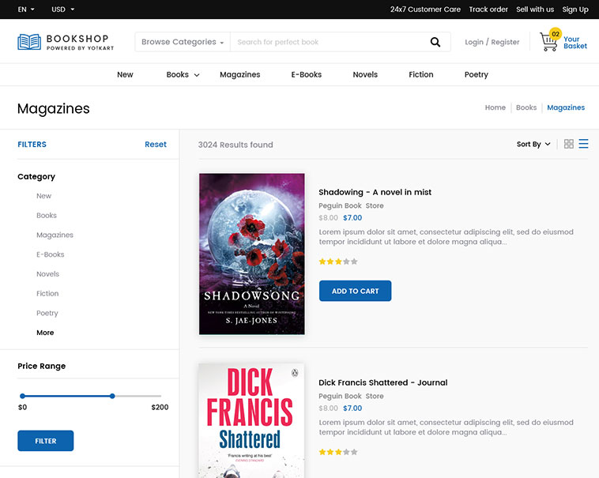
Task: Filter by Poetry category in sidebar
Action: coord(47,313)
